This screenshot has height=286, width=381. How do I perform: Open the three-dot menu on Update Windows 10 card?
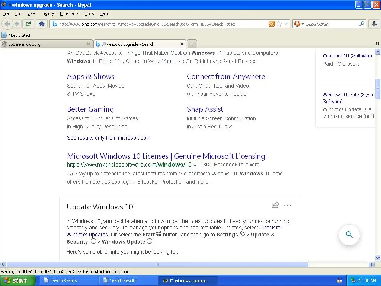tap(288, 205)
